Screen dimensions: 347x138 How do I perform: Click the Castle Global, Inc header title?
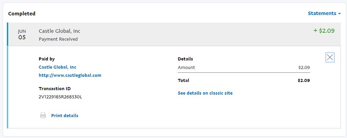click(60, 31)
